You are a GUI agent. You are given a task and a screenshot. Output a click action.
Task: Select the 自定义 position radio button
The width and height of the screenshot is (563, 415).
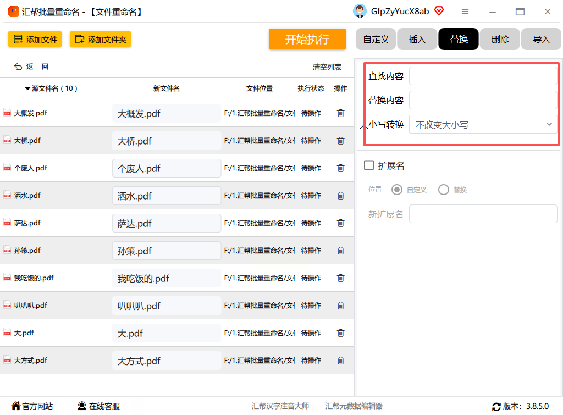(397, 190)
